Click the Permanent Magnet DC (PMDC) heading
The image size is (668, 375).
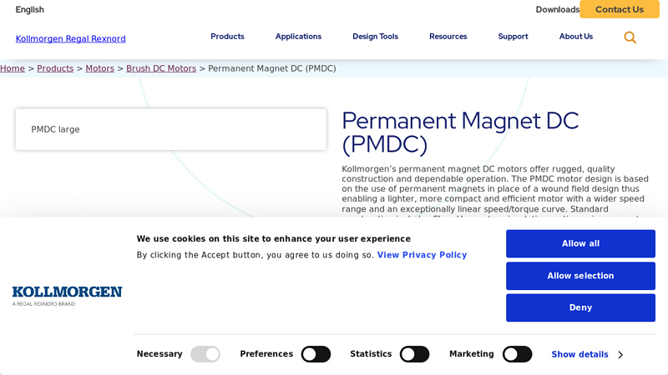point(460,132)
